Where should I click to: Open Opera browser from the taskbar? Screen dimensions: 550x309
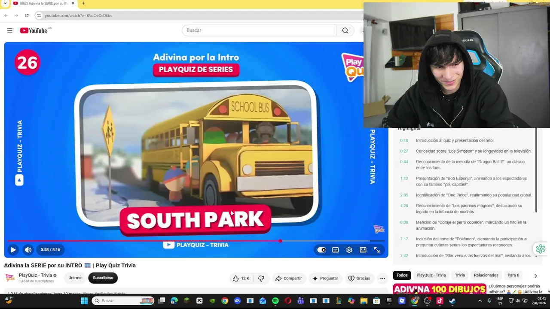[x=288, y=301]
